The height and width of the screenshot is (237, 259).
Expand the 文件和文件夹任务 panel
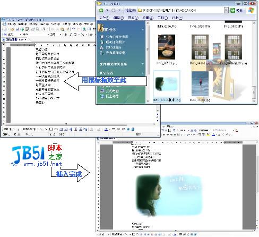pos(143,64)
